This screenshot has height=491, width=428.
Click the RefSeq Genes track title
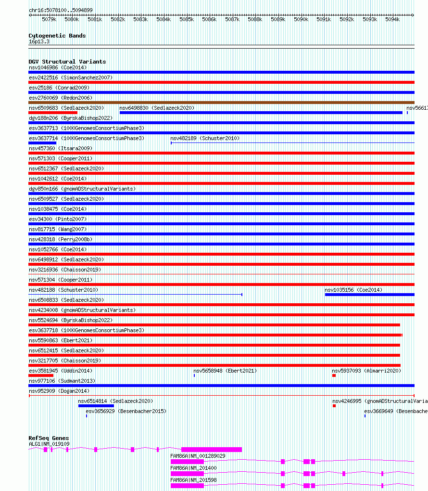point(49,438)
